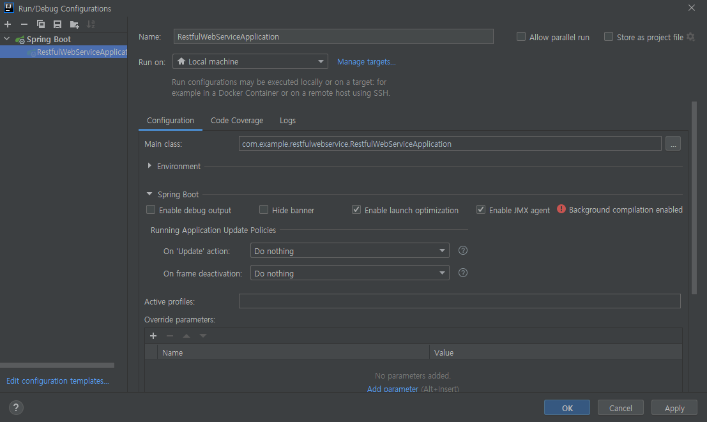Open the Store as project file gear

[690, 37]
